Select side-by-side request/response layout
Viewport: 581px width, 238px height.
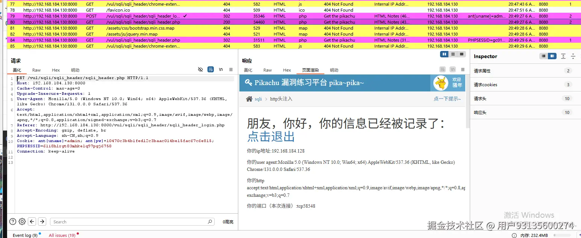coord(445,54)
